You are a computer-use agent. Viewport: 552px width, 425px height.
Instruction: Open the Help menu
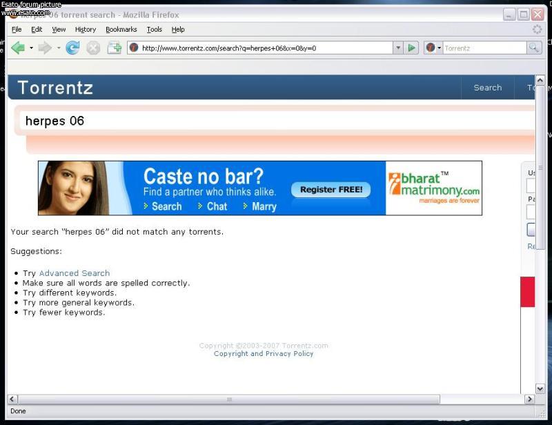(x=178, y=30)
